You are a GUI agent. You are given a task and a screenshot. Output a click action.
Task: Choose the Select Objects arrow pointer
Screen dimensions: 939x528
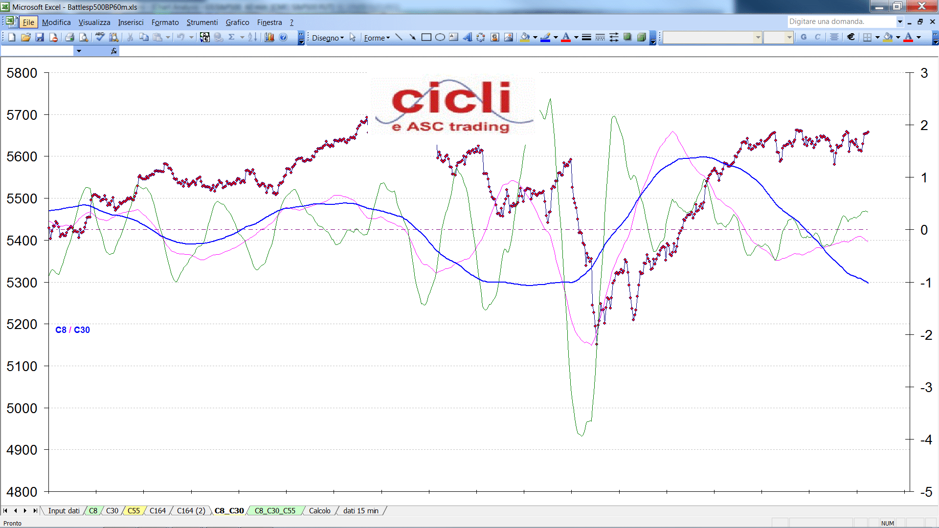(x=353, y=37)
